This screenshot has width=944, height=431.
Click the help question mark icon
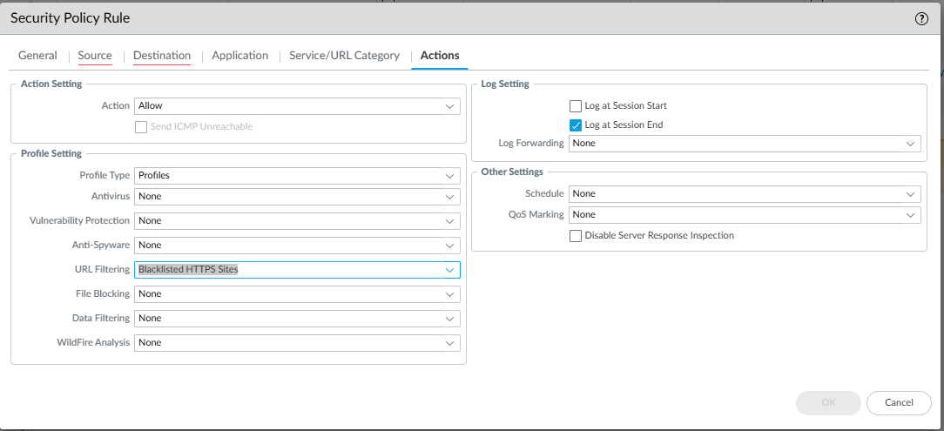click(921, 18)
